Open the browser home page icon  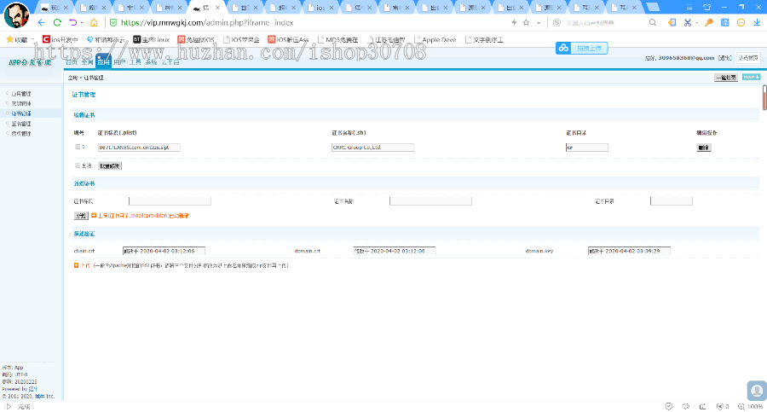tap(94, 22)
